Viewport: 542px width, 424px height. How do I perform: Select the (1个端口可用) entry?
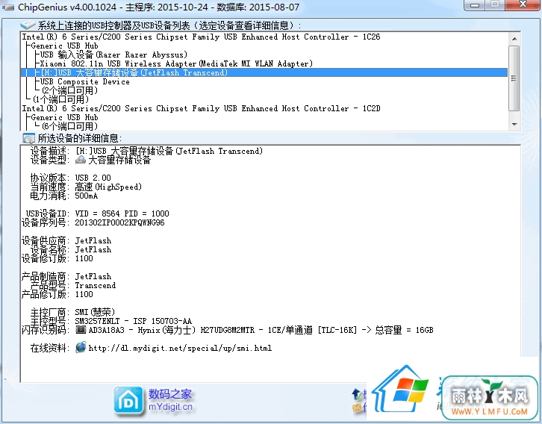tap(60, 99)
